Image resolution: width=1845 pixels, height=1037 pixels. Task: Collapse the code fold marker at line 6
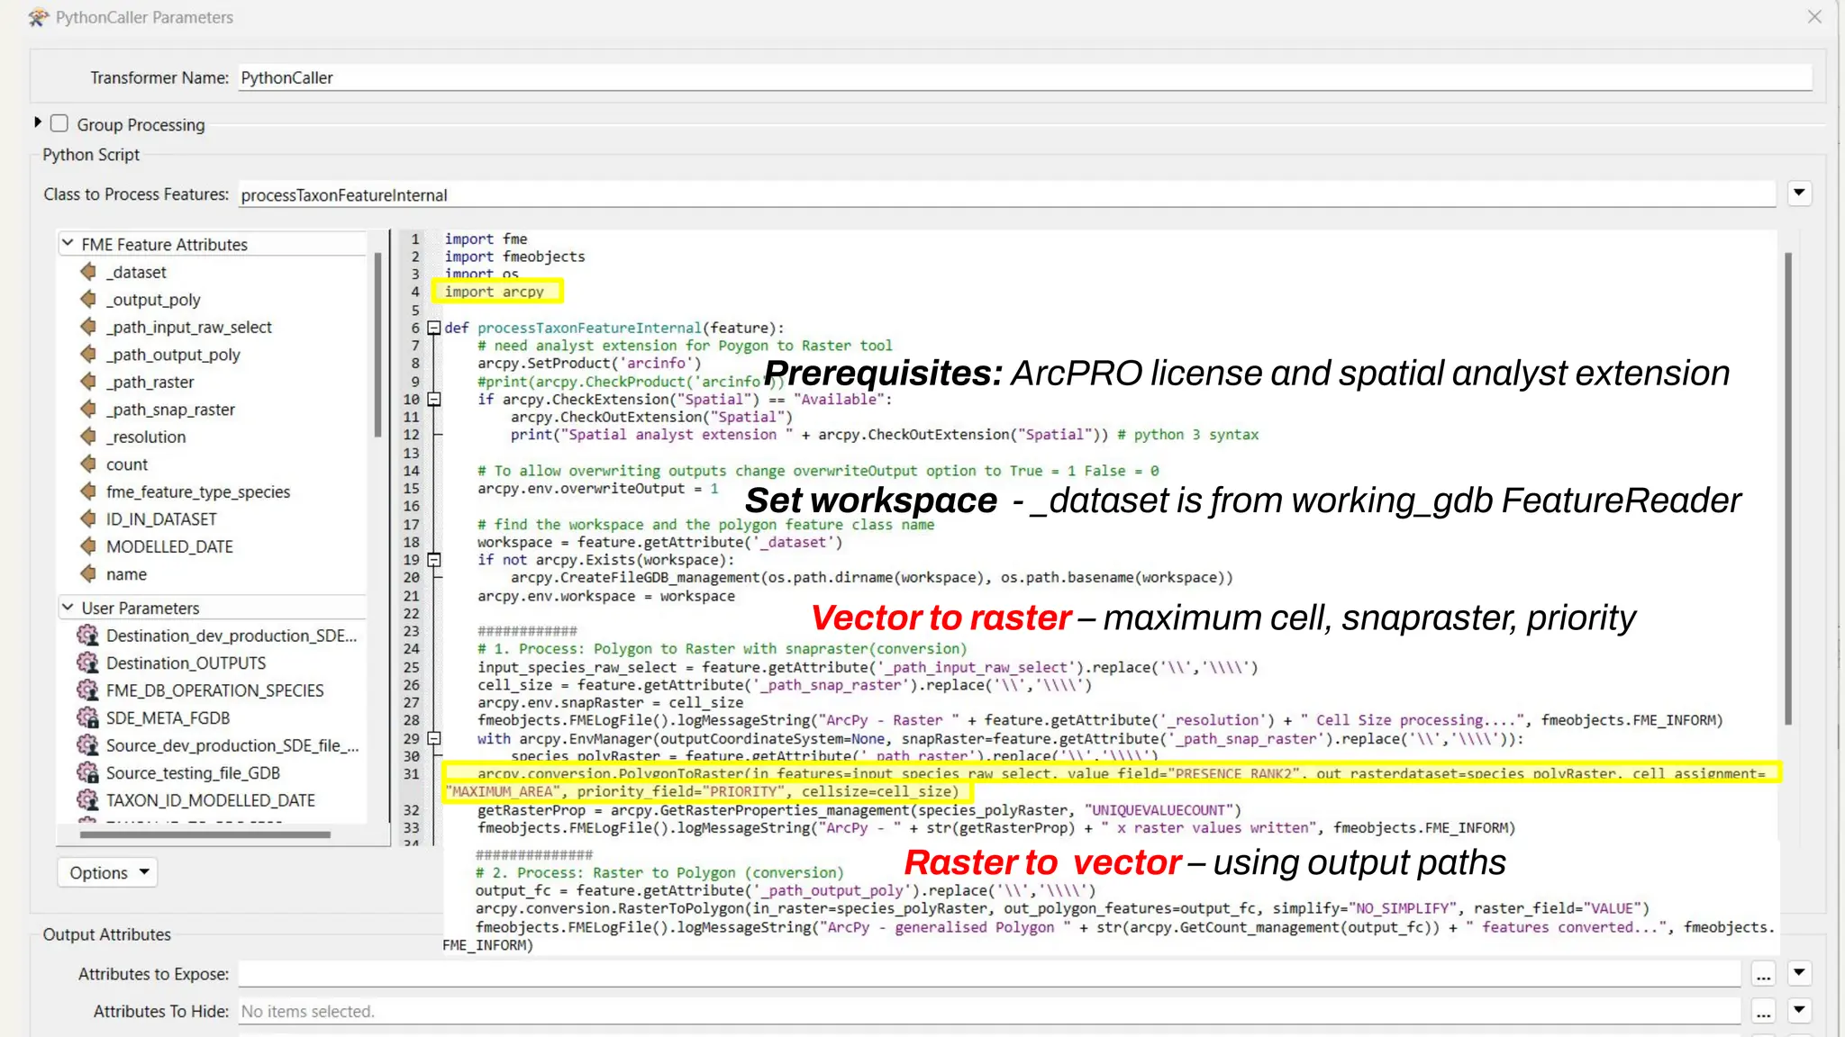click(434, 328)
